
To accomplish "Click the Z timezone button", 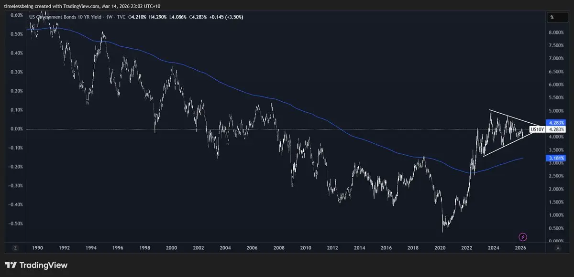I will 16,248.
